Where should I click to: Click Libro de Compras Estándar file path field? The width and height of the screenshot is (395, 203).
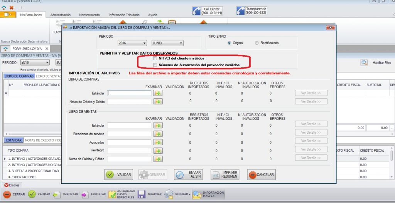coord(129,93)
